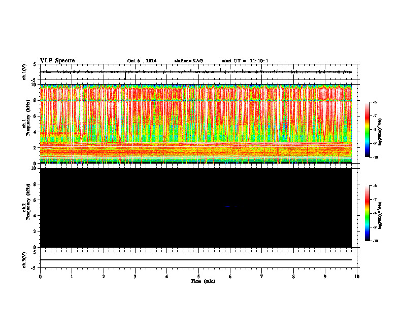
Task: Click the date 'Oct. 6 , 2024'
Action: [x=142, y=61]
